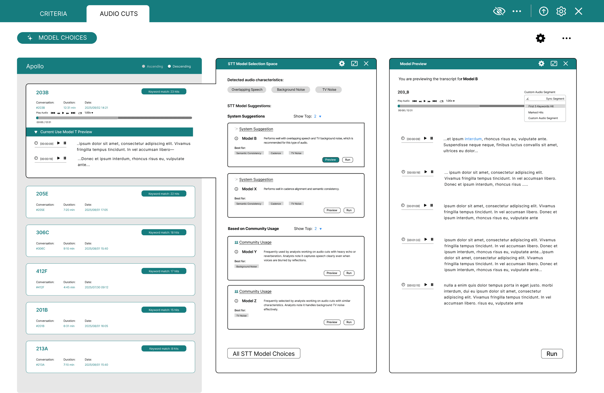Click All STT Model Choices button
604x393 pixels.
pos(264,354)
